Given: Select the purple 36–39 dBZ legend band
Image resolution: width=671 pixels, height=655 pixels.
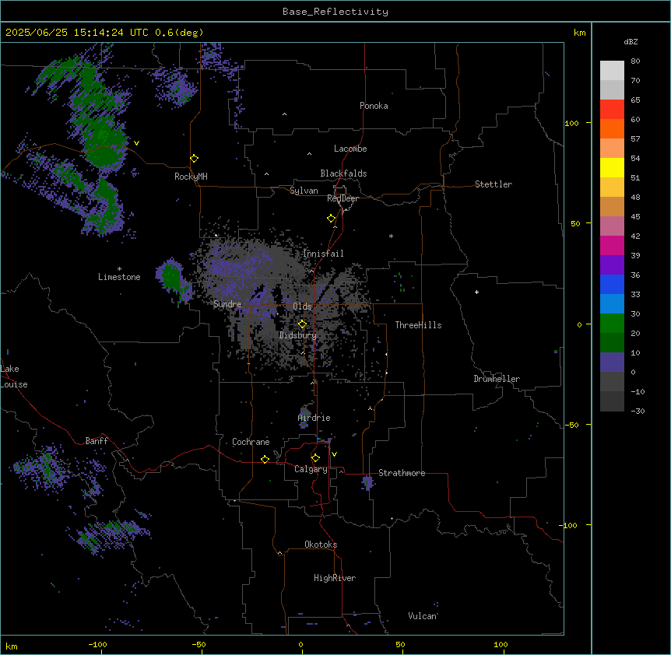Looking at the screenshot, I should (612, 264).
